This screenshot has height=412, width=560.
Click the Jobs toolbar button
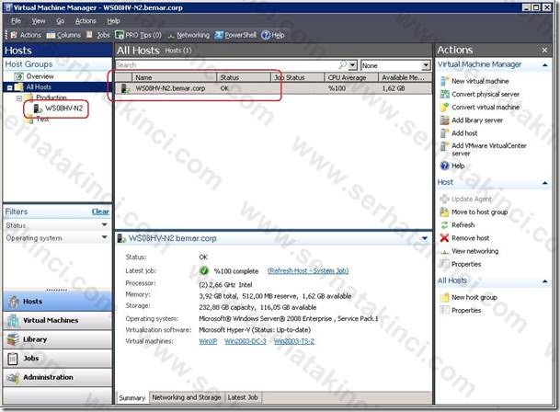point(98,35)
